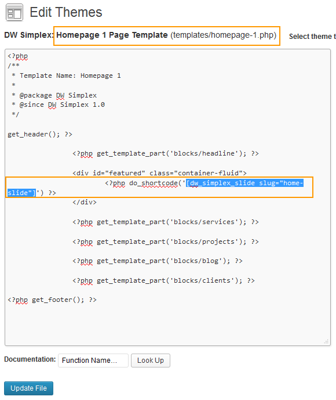The height and width of the screenshot is (400, 336).
Task: Click the Edit Themes heading
Action: click(x=66, y=12)
